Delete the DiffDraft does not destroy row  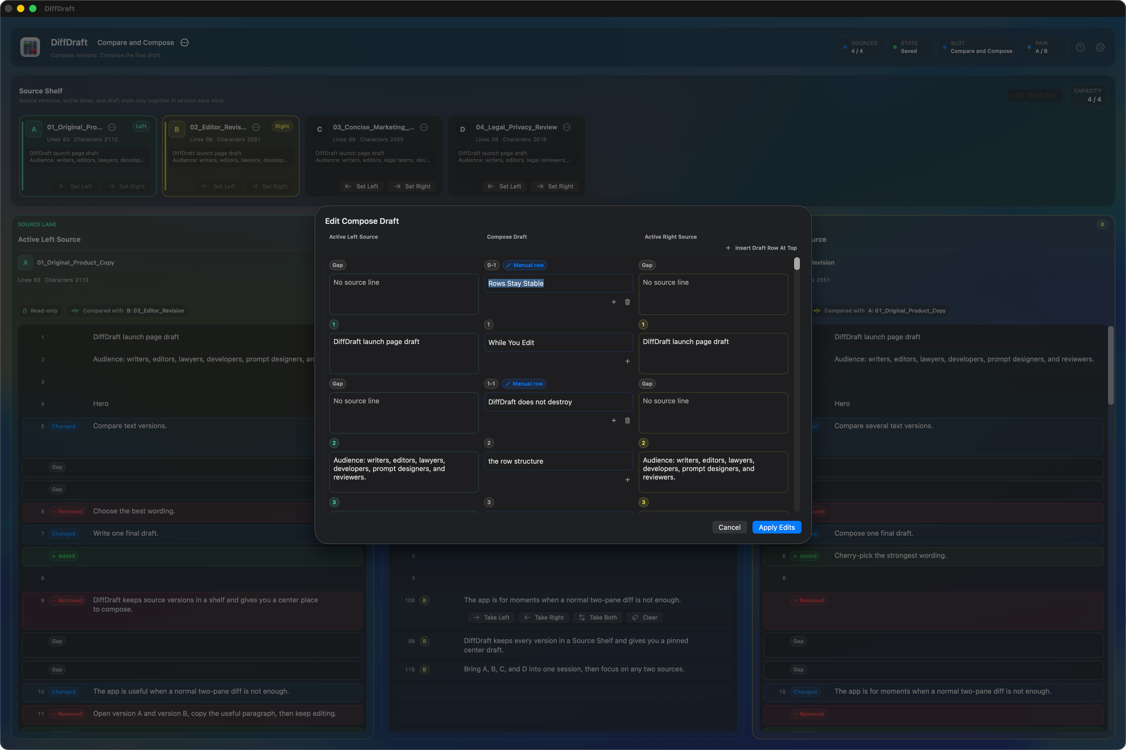click(x=628, y=421)
